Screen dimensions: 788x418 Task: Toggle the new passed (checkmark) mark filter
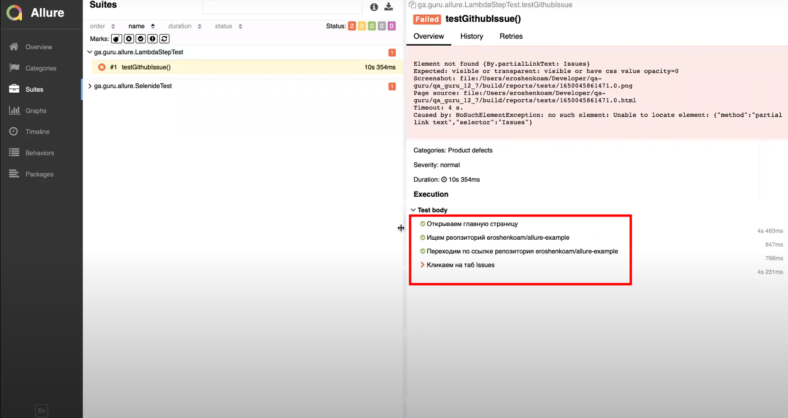click(141, 39)
